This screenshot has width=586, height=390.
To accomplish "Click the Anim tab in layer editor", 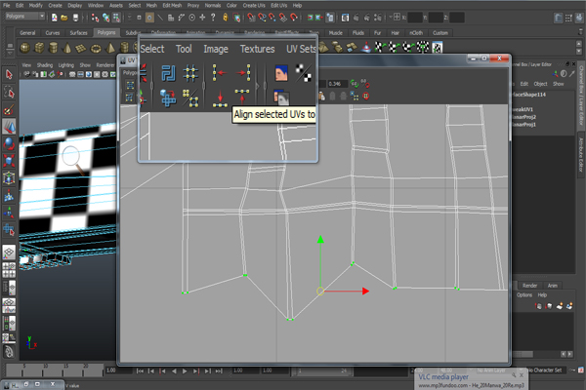I will (553, 286).
